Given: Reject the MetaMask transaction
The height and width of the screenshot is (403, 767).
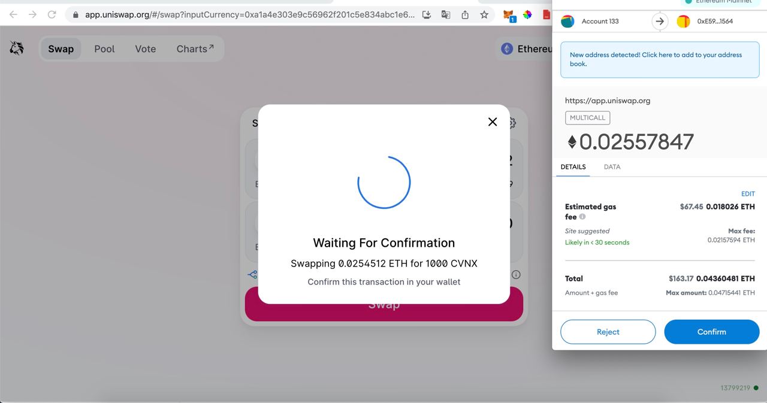Looking at the screenshot, I should point(608,332).
